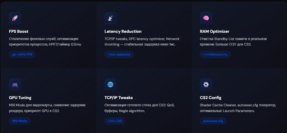287x133 pixels.
Task: Open the RAM Optimizer card title
Action: (215, 31)
